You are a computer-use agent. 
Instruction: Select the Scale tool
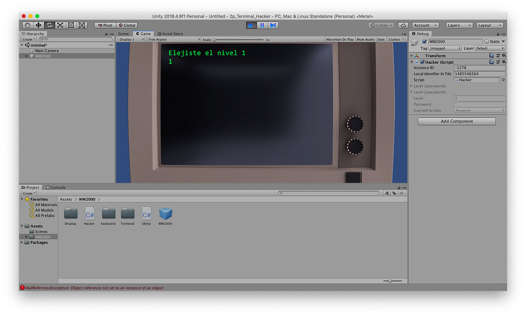(60, 25)
